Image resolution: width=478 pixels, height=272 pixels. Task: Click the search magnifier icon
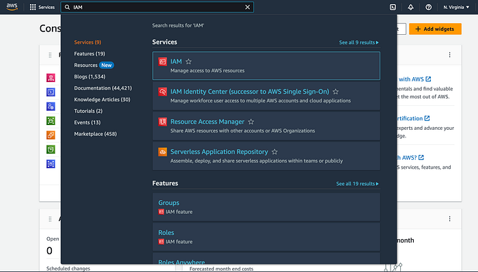[x=68, y=7]
